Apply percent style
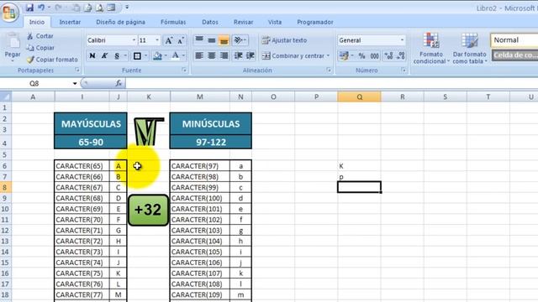Viewport: 538px width, 302px height. [x=361, y=55]
